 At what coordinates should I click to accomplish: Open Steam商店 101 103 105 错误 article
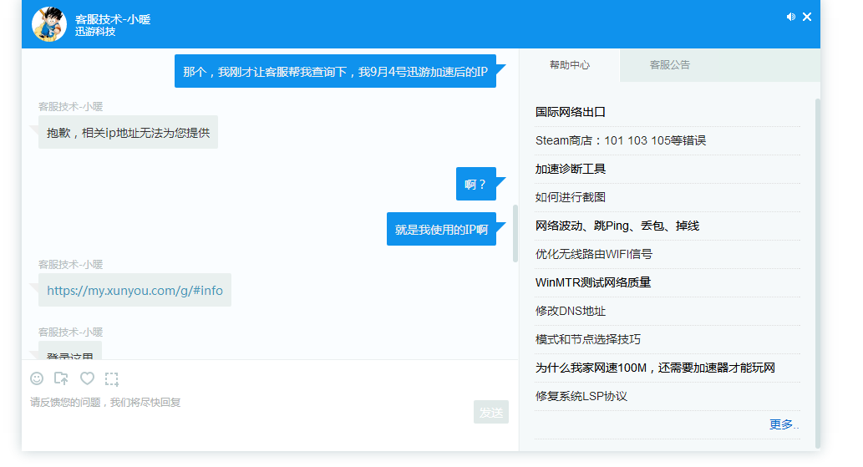(x=620, y=140)
